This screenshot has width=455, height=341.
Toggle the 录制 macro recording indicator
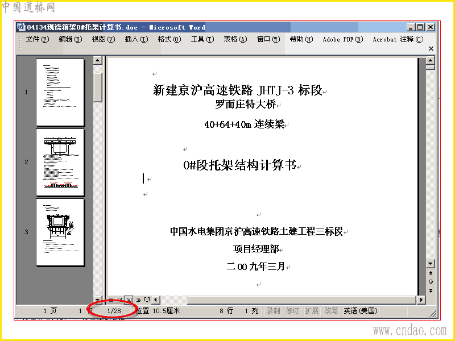point(274,311)
